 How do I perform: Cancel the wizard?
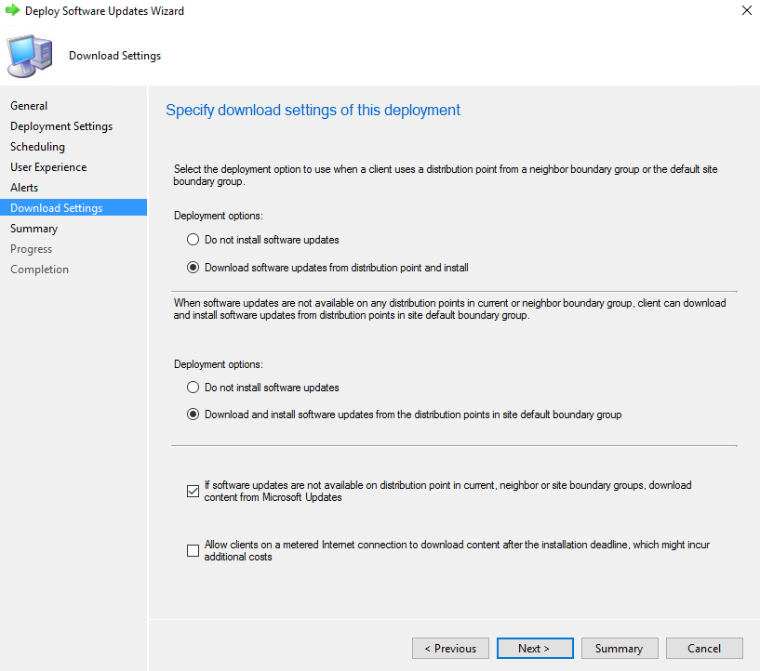[704, 649]
